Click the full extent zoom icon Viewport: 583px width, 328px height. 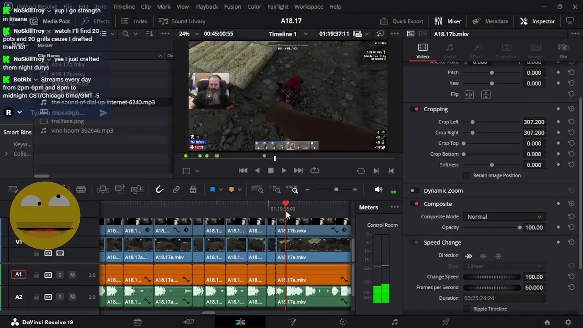coord(257,190)
